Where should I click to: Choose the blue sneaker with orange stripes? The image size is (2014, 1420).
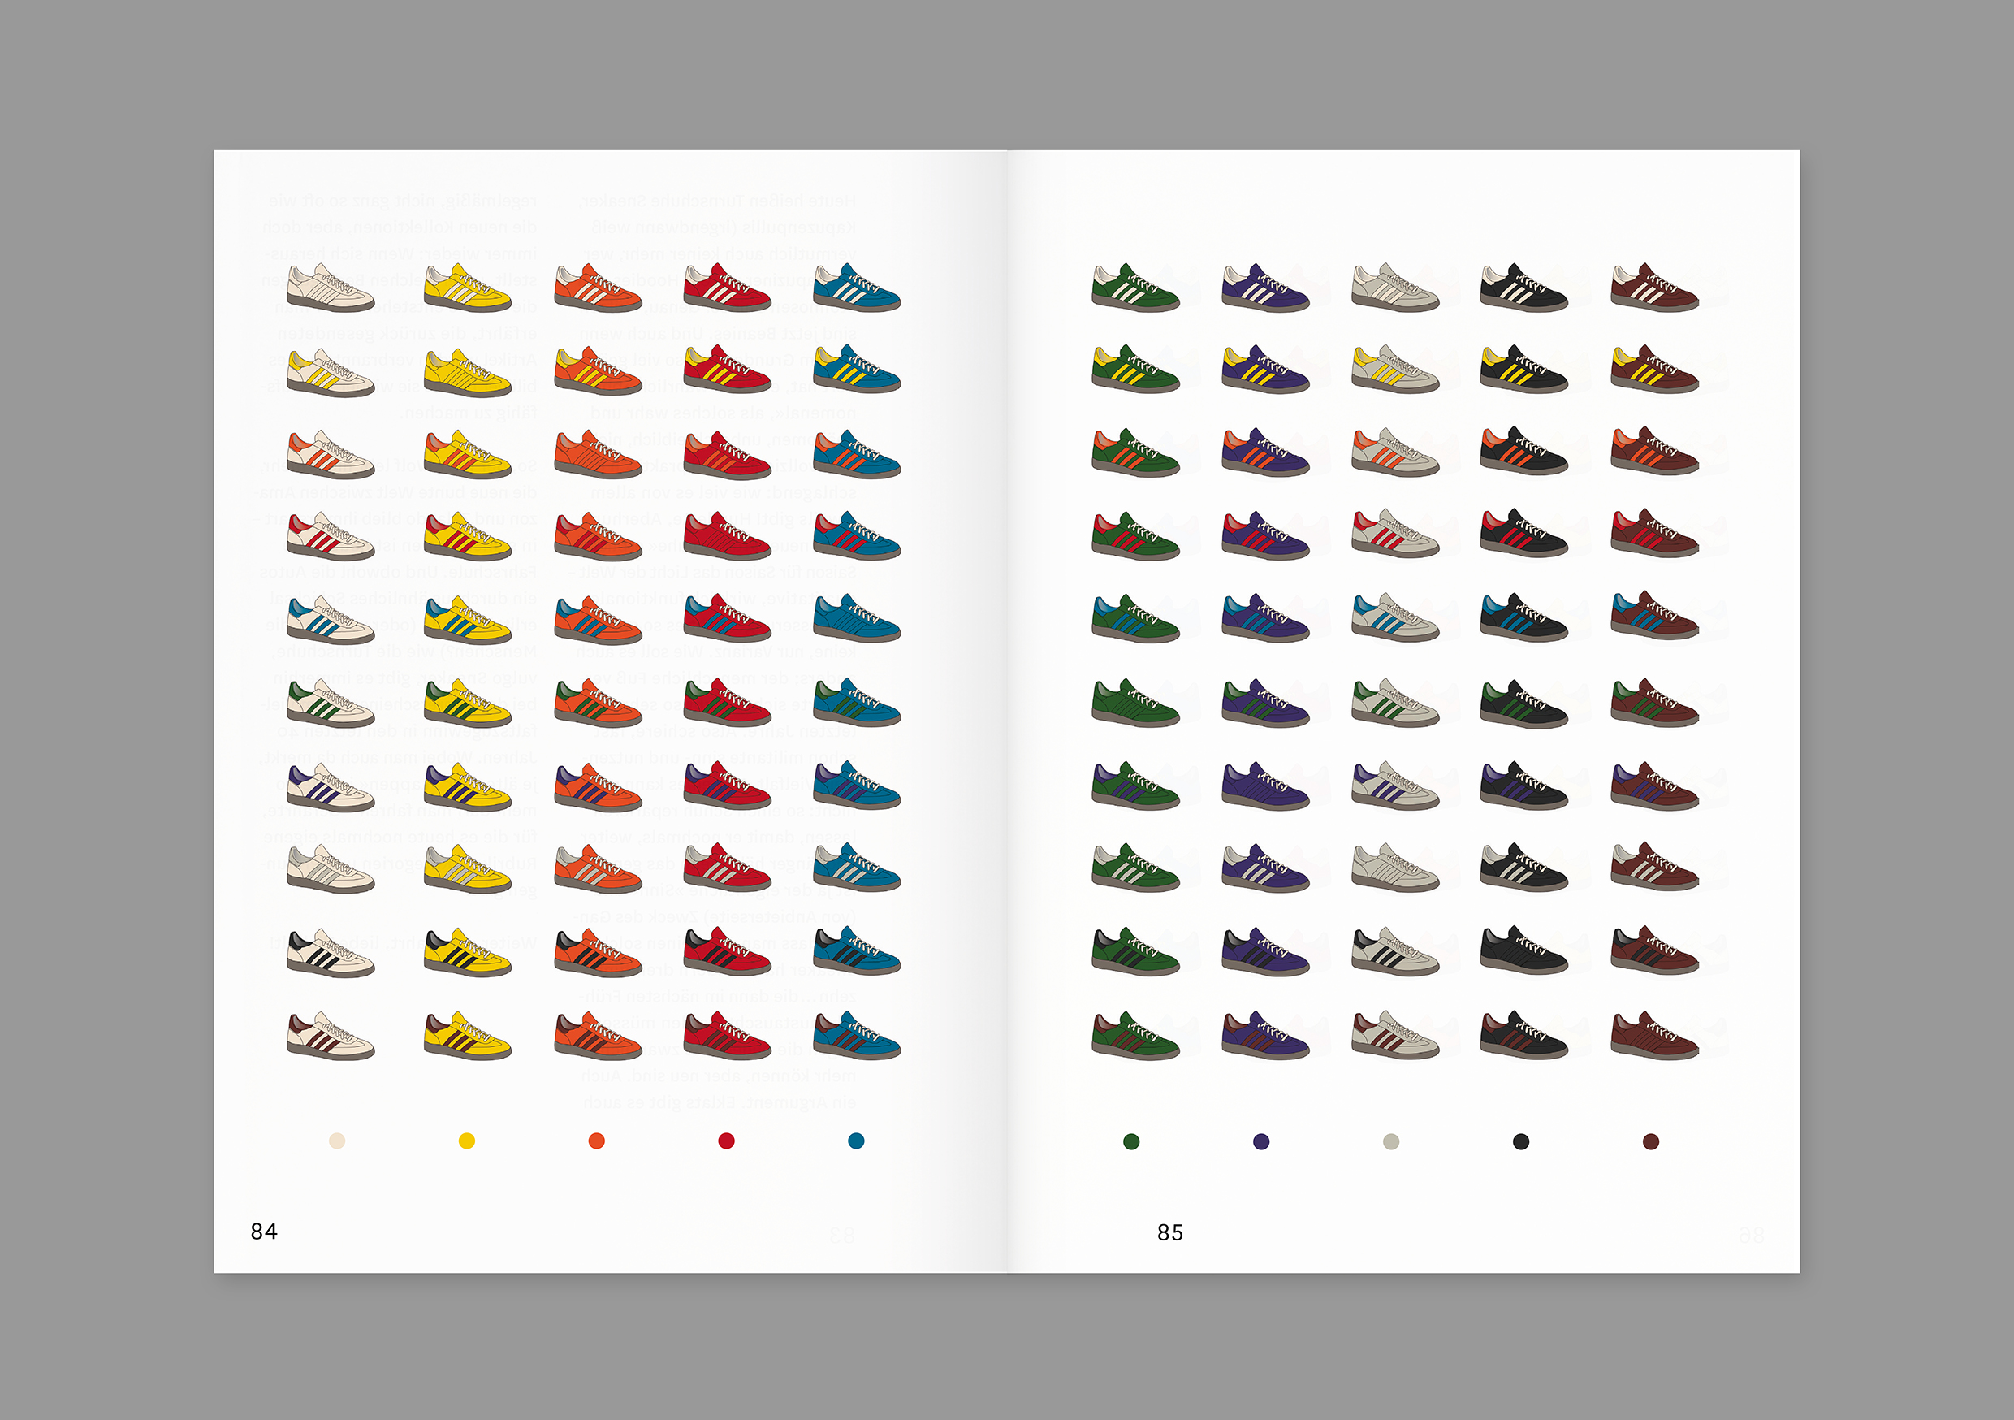(x=857, y=454)
